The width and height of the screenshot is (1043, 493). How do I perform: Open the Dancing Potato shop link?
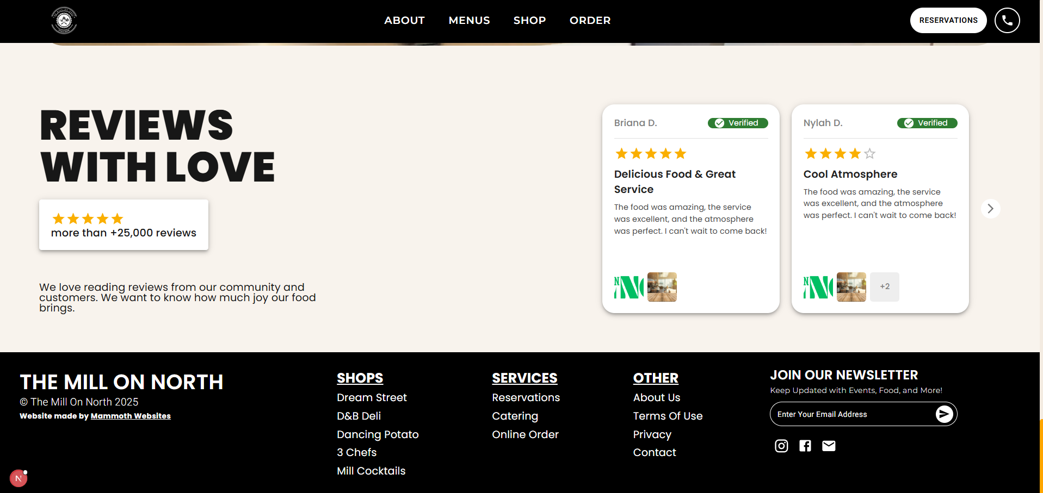coord(378,434)
